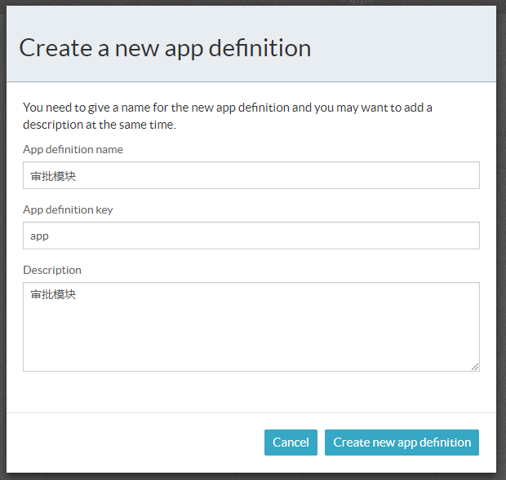Focus the App definition key field
Screen dimensions: 506x480
[251, 236]
